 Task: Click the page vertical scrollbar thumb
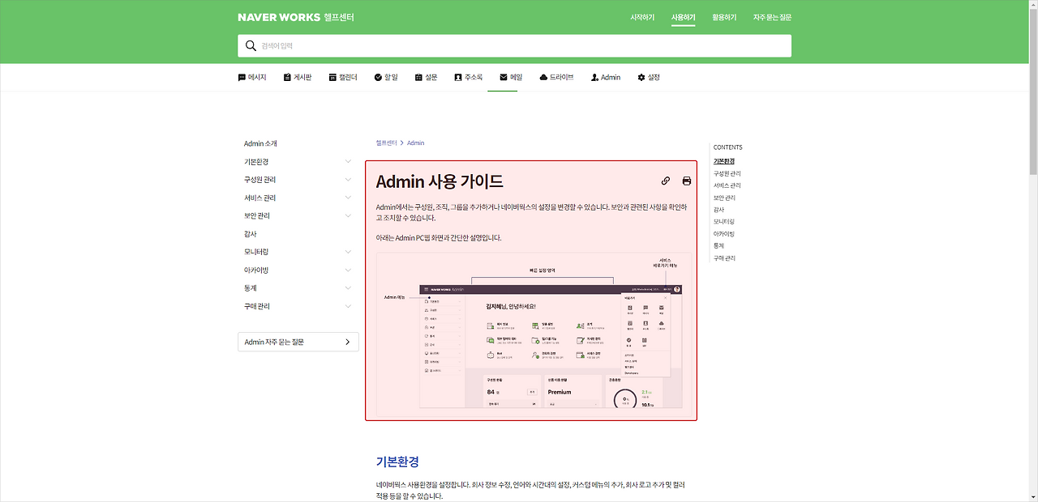tap(1032, 93)
